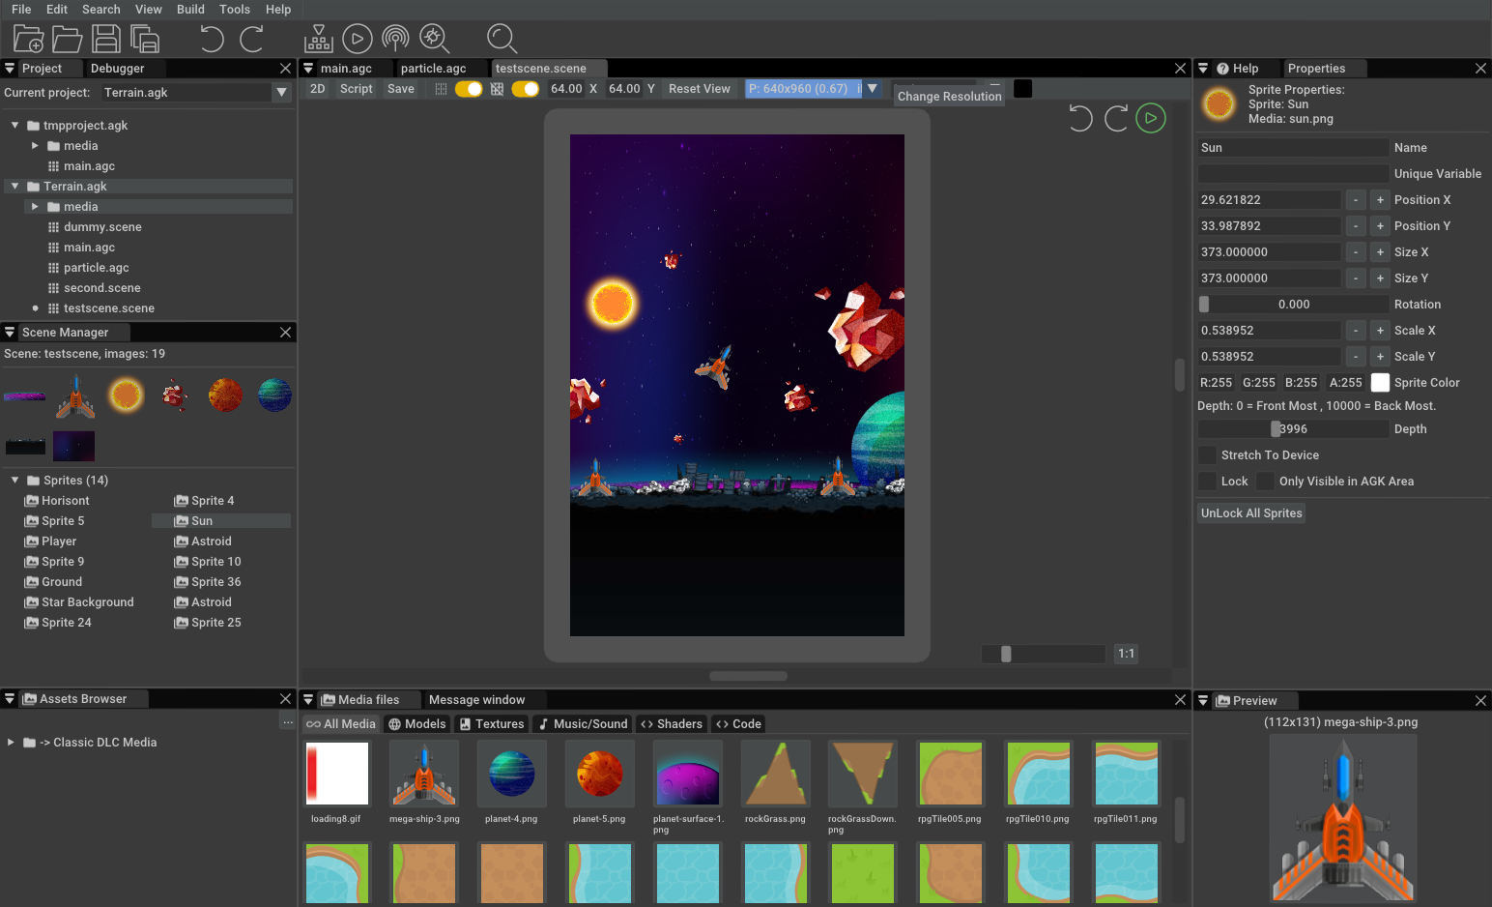Switch to the Debugger tab
Image resolution: width=1492 pixels, height=907 pixels.
118,69
